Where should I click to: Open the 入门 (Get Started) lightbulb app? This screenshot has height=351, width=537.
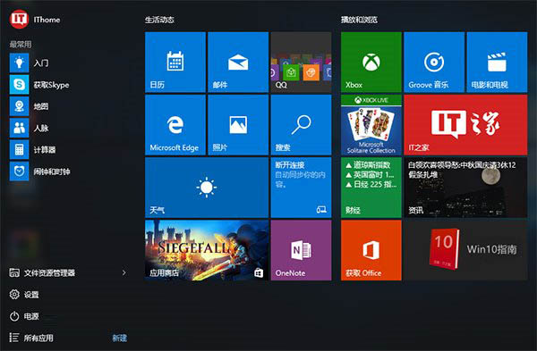pos(19,63)
